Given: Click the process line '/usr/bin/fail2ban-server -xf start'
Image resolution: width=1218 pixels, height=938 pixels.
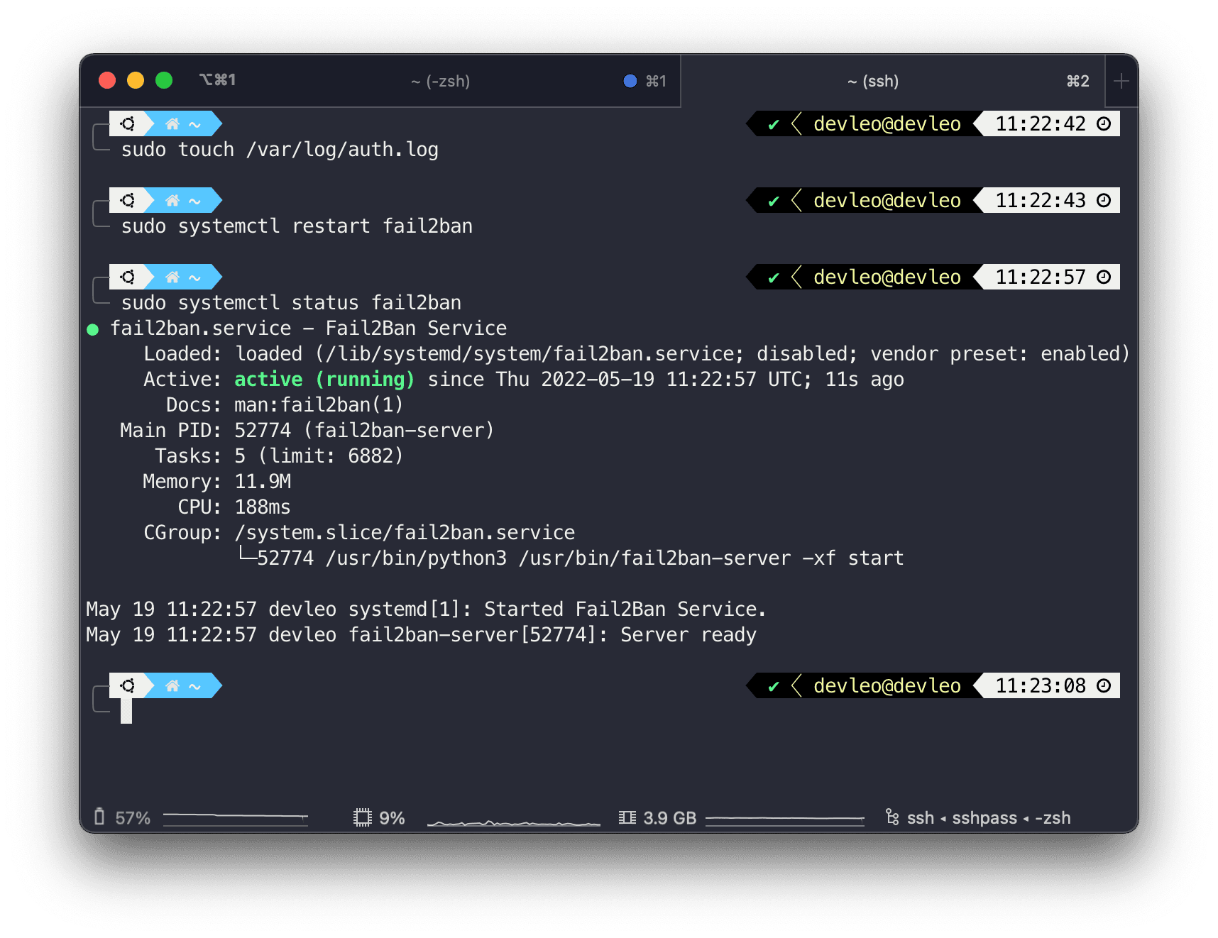Looking at the screenshot, I should point(711,558).
